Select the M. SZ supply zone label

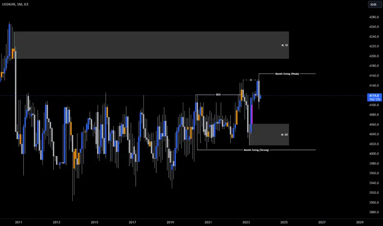click(x=284, y=45)
